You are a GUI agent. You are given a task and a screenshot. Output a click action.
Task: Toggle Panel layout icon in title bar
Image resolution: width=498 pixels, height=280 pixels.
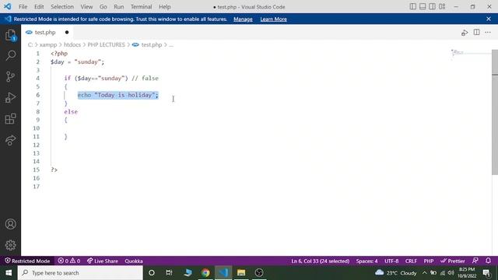coord(423,6)
